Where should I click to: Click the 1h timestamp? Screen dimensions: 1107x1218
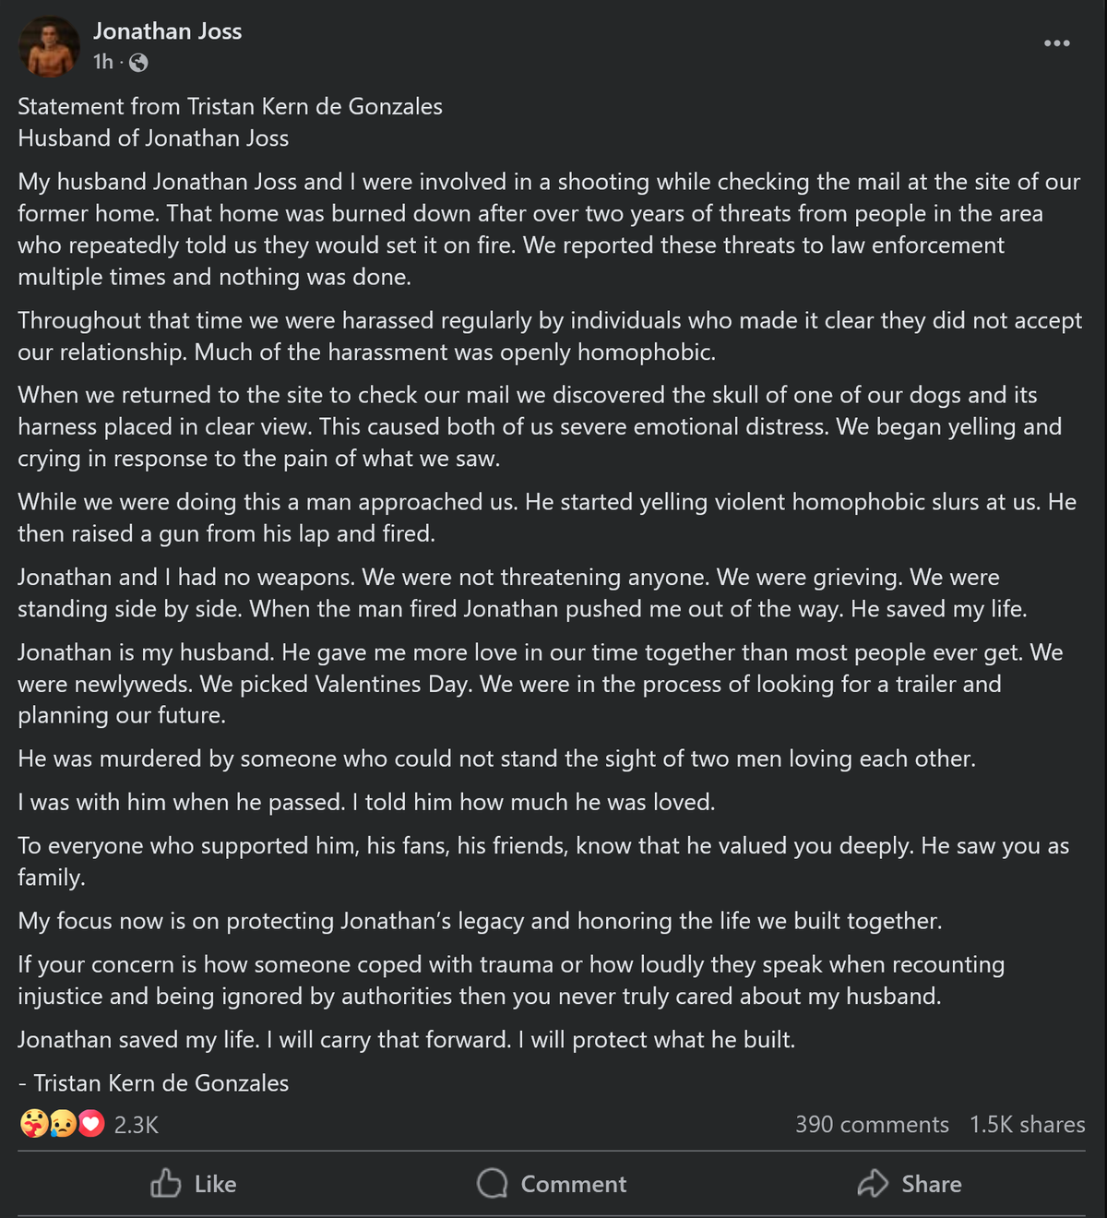101,63
